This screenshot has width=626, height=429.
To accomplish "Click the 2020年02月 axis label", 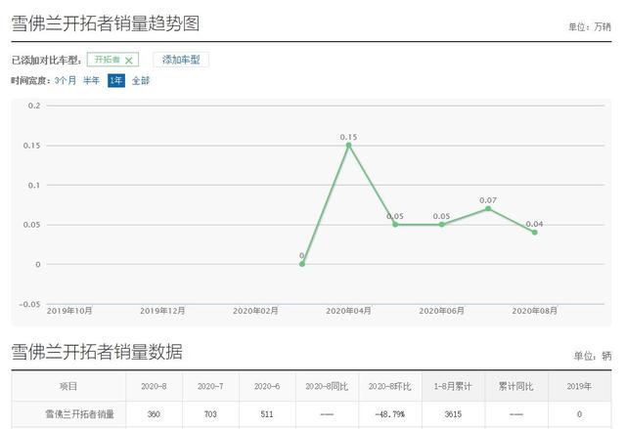I will click(255, 311).
